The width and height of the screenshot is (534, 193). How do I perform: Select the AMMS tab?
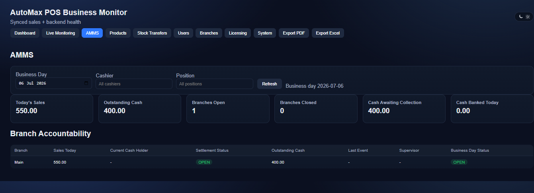pos(92,33)
